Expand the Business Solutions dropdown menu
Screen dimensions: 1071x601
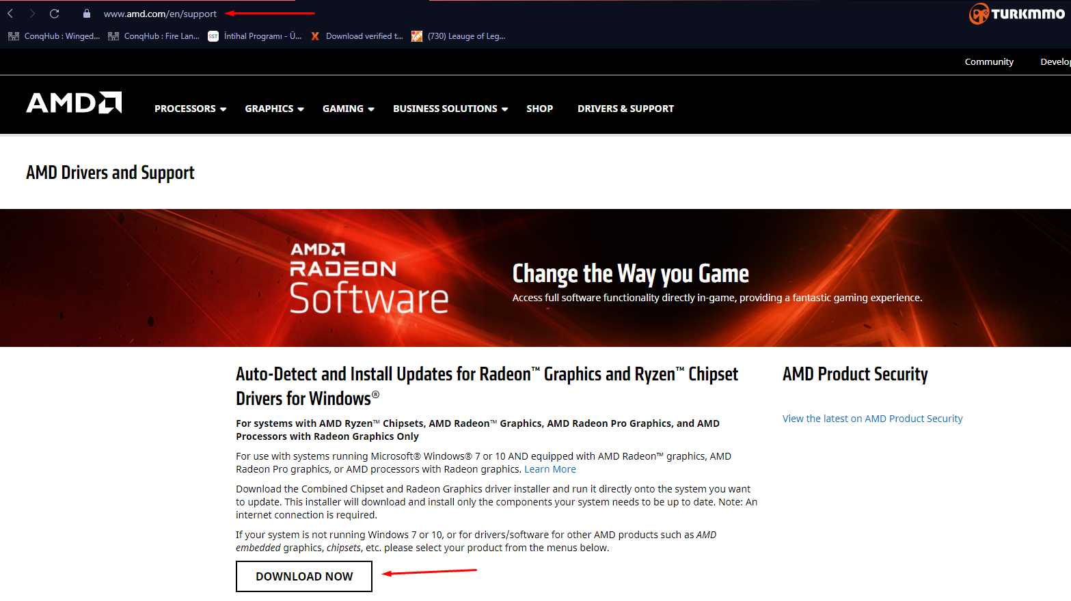pyautogui.click(x=450, y=109)
